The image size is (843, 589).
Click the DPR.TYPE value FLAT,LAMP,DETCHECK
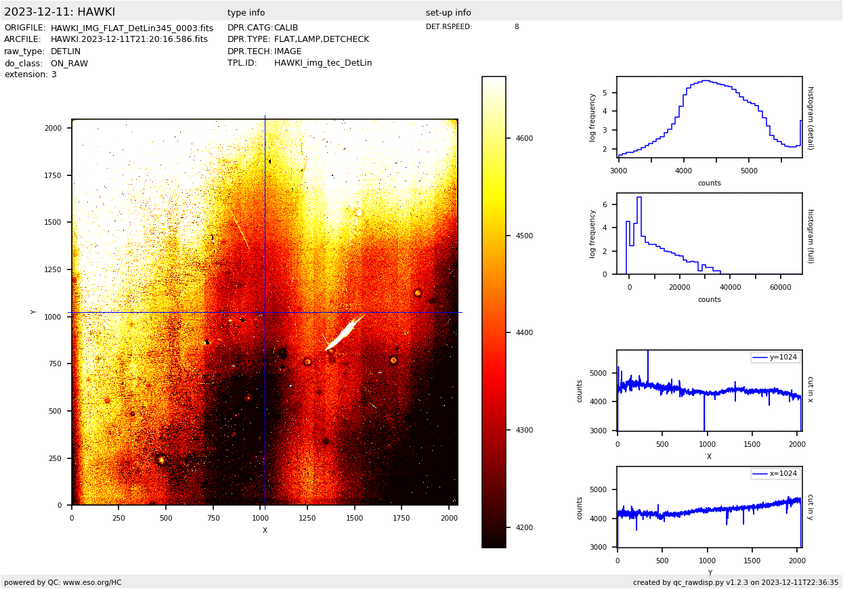[321, 40]
